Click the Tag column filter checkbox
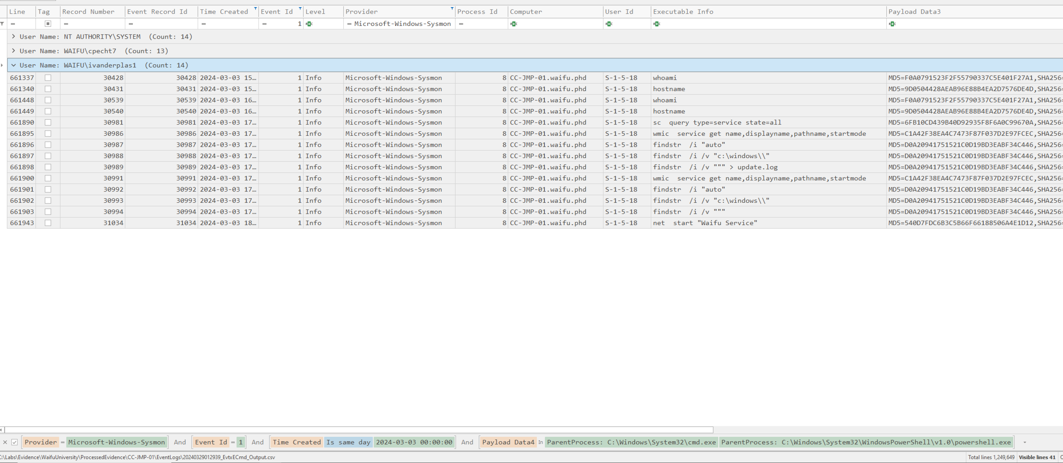 pyautogui.click(x=49, y=24)
